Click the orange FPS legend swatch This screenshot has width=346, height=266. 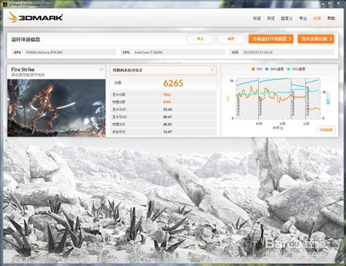(253, 69)
